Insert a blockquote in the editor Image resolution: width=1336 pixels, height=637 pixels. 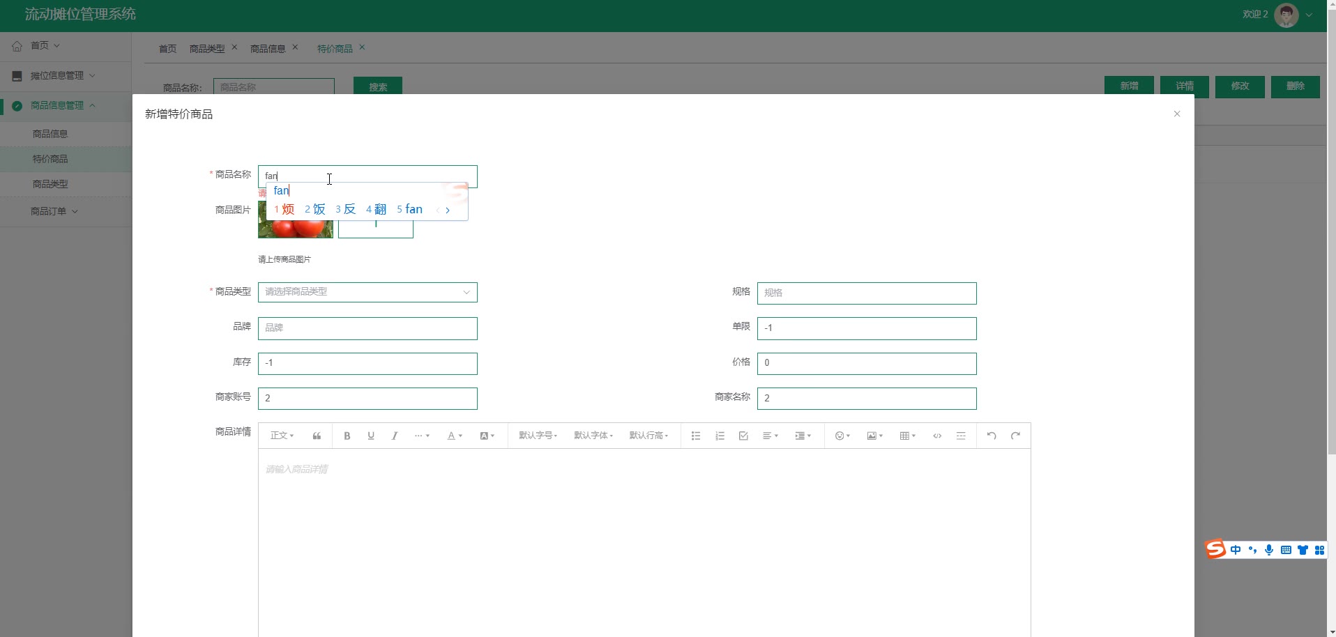click(317, 436)
